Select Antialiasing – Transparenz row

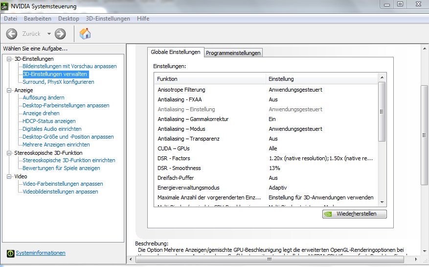266,139
